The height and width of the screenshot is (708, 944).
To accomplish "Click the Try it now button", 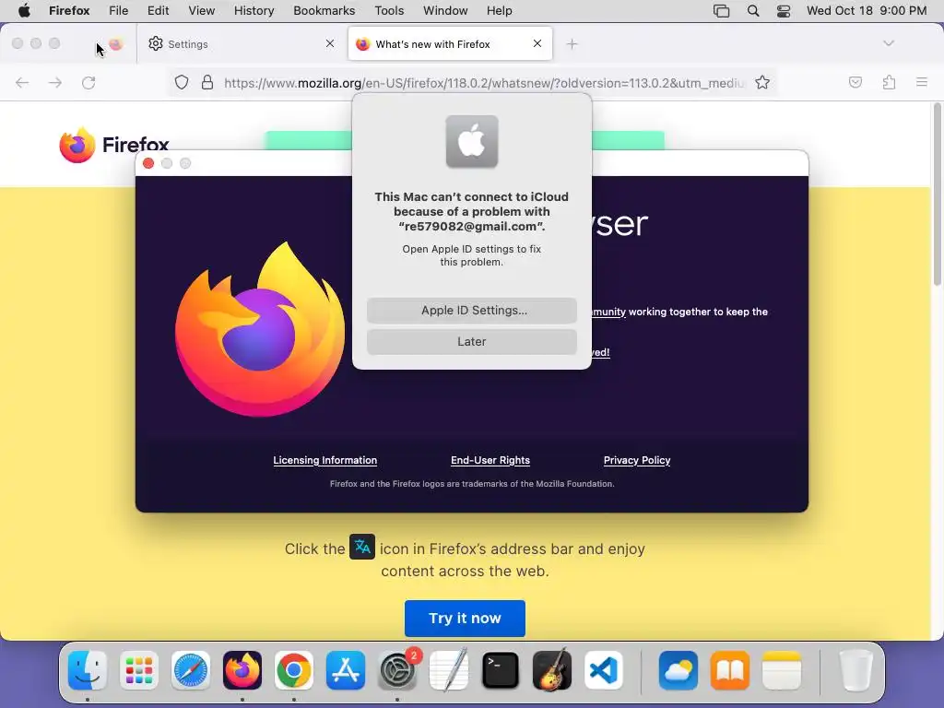I will [465, 619].
